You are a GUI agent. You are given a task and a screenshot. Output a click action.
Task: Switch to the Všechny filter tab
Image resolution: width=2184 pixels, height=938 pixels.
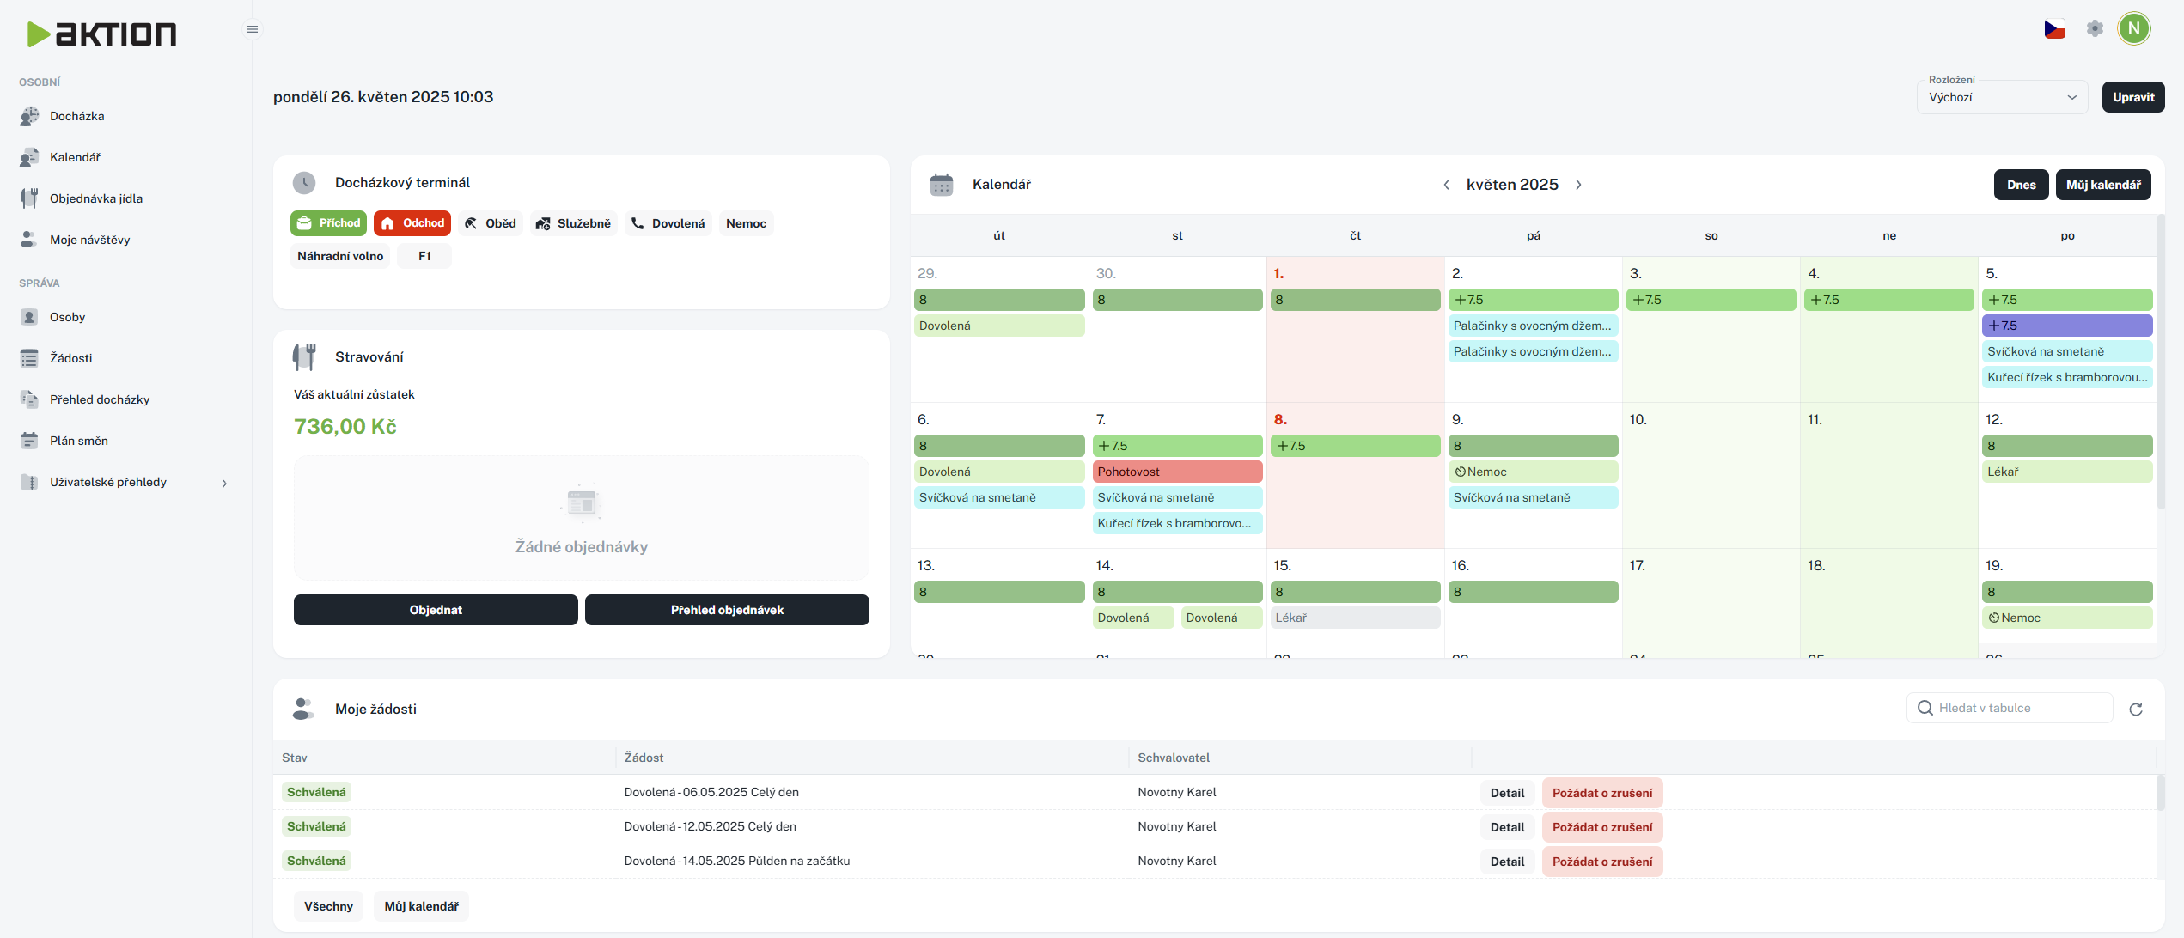point(328,906)
